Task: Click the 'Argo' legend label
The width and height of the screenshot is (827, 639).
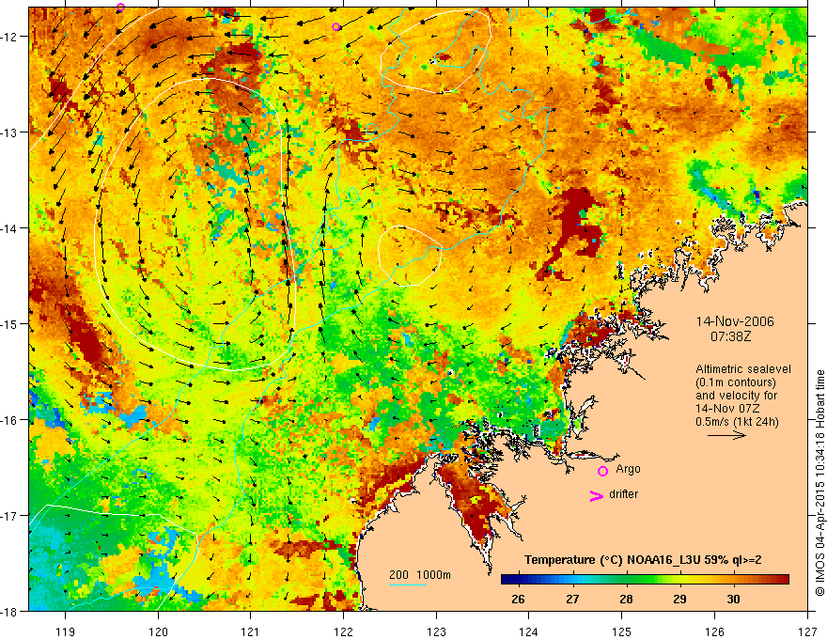Action: click(628, 469)
